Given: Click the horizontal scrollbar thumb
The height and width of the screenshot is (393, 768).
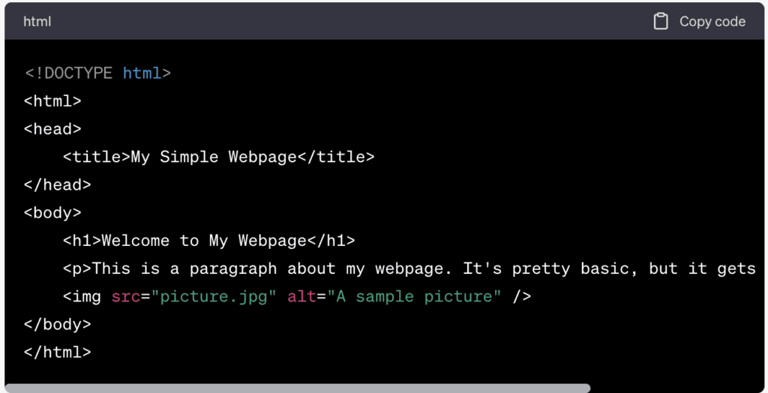Looking at the screenshot, I should click(x=297, y=388).
